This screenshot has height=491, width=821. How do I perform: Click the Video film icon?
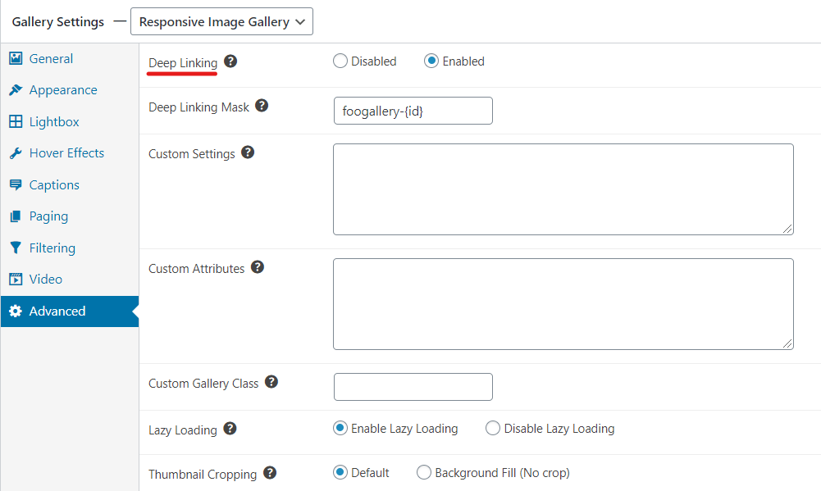[x=16, y=279]
